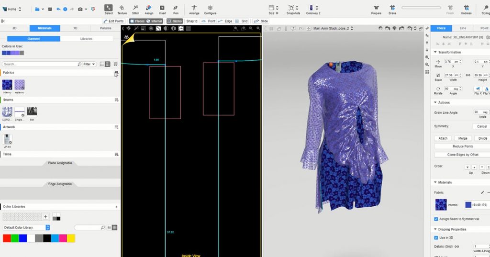Screen dimensions: 490x257
Task: Open the Params tab
Action: point(105,28)
